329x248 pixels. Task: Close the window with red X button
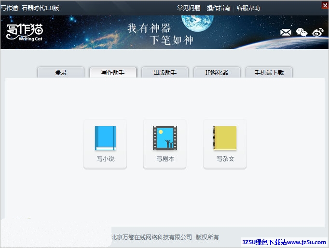[x=325, y=5]
